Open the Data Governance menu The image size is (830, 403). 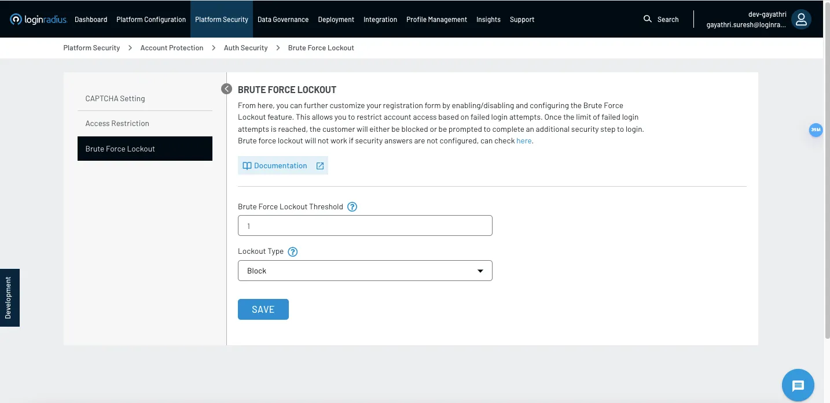point(283,19)
